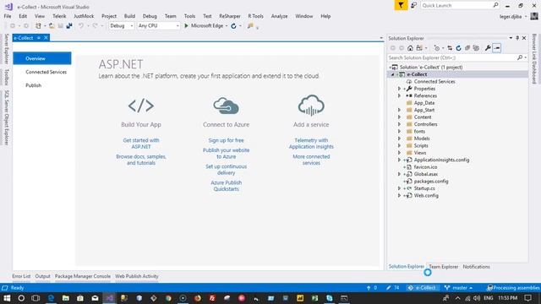Screen dimensions: 541x304
Task: Expand the Global.asax node
Action: 400,174
